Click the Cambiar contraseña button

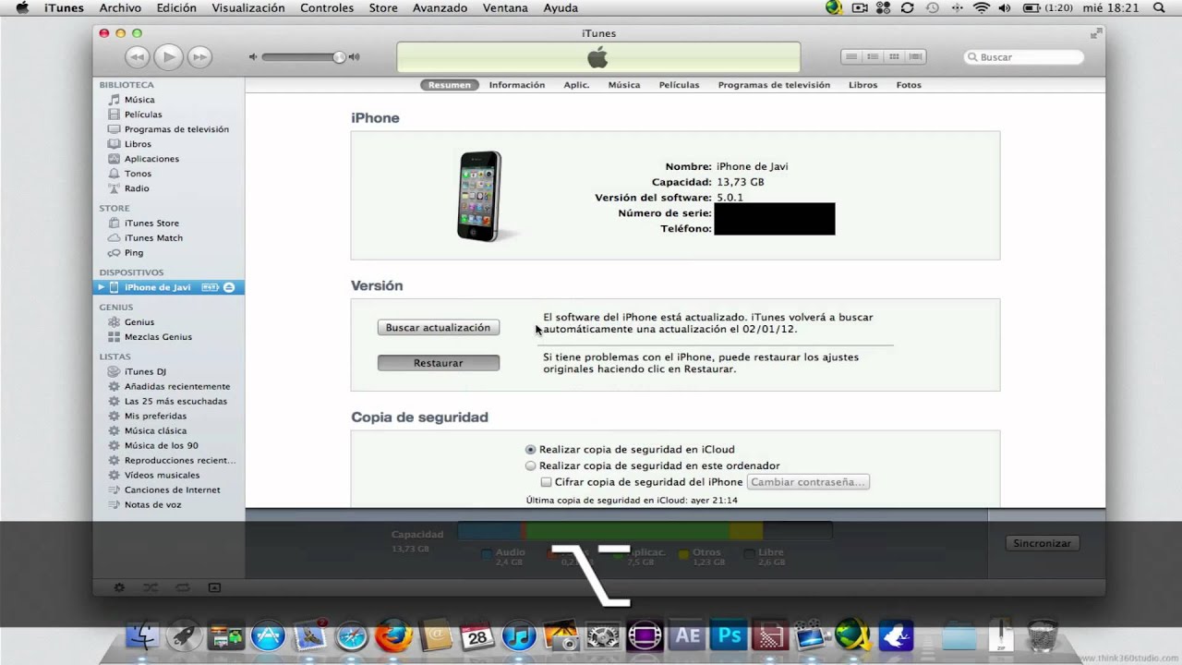click(x=808, y=482)
